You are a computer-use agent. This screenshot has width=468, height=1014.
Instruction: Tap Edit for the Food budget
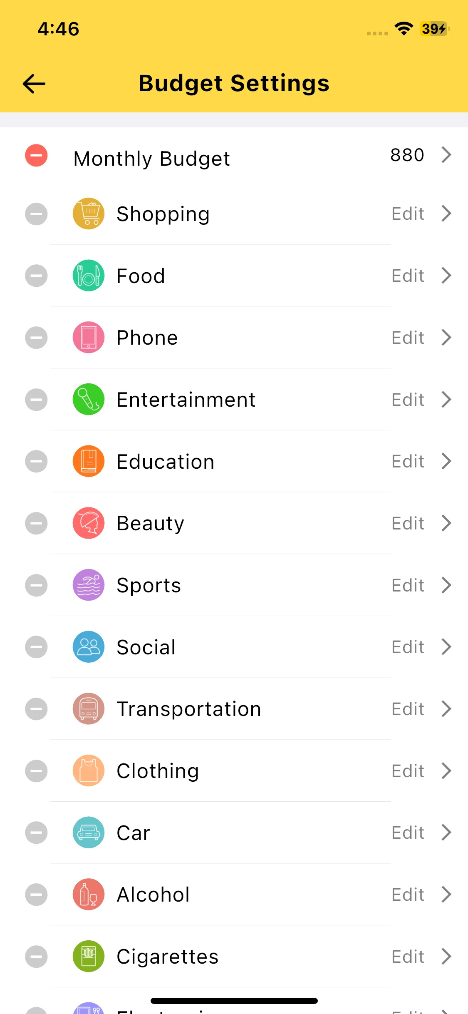point(408,276)
